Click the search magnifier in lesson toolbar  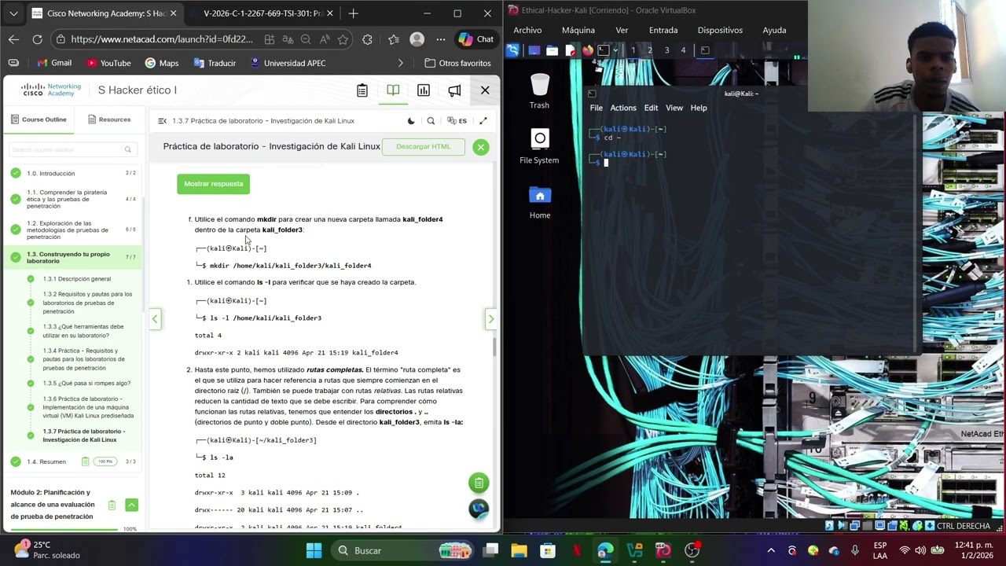pos(431,121)
